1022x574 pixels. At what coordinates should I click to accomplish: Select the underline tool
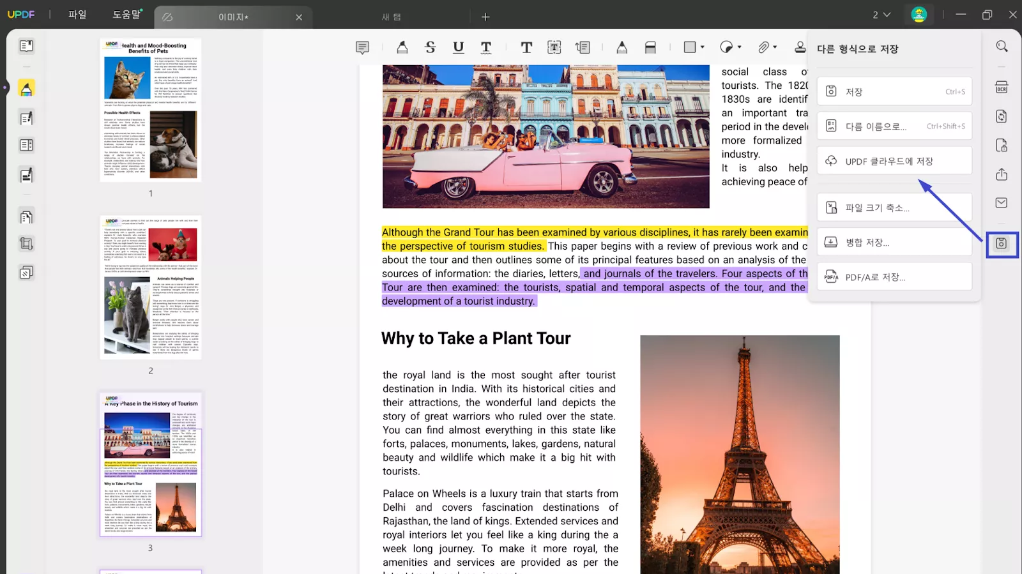(x=459, y=47)
